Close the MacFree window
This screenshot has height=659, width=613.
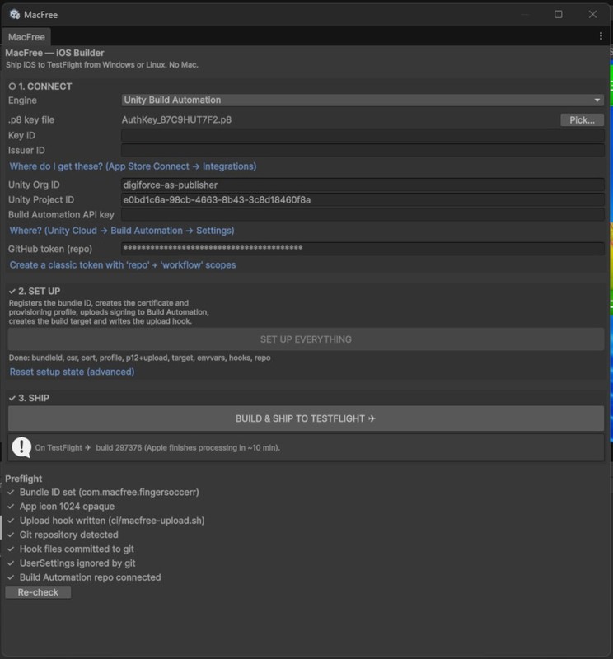[x=593, y=14]
